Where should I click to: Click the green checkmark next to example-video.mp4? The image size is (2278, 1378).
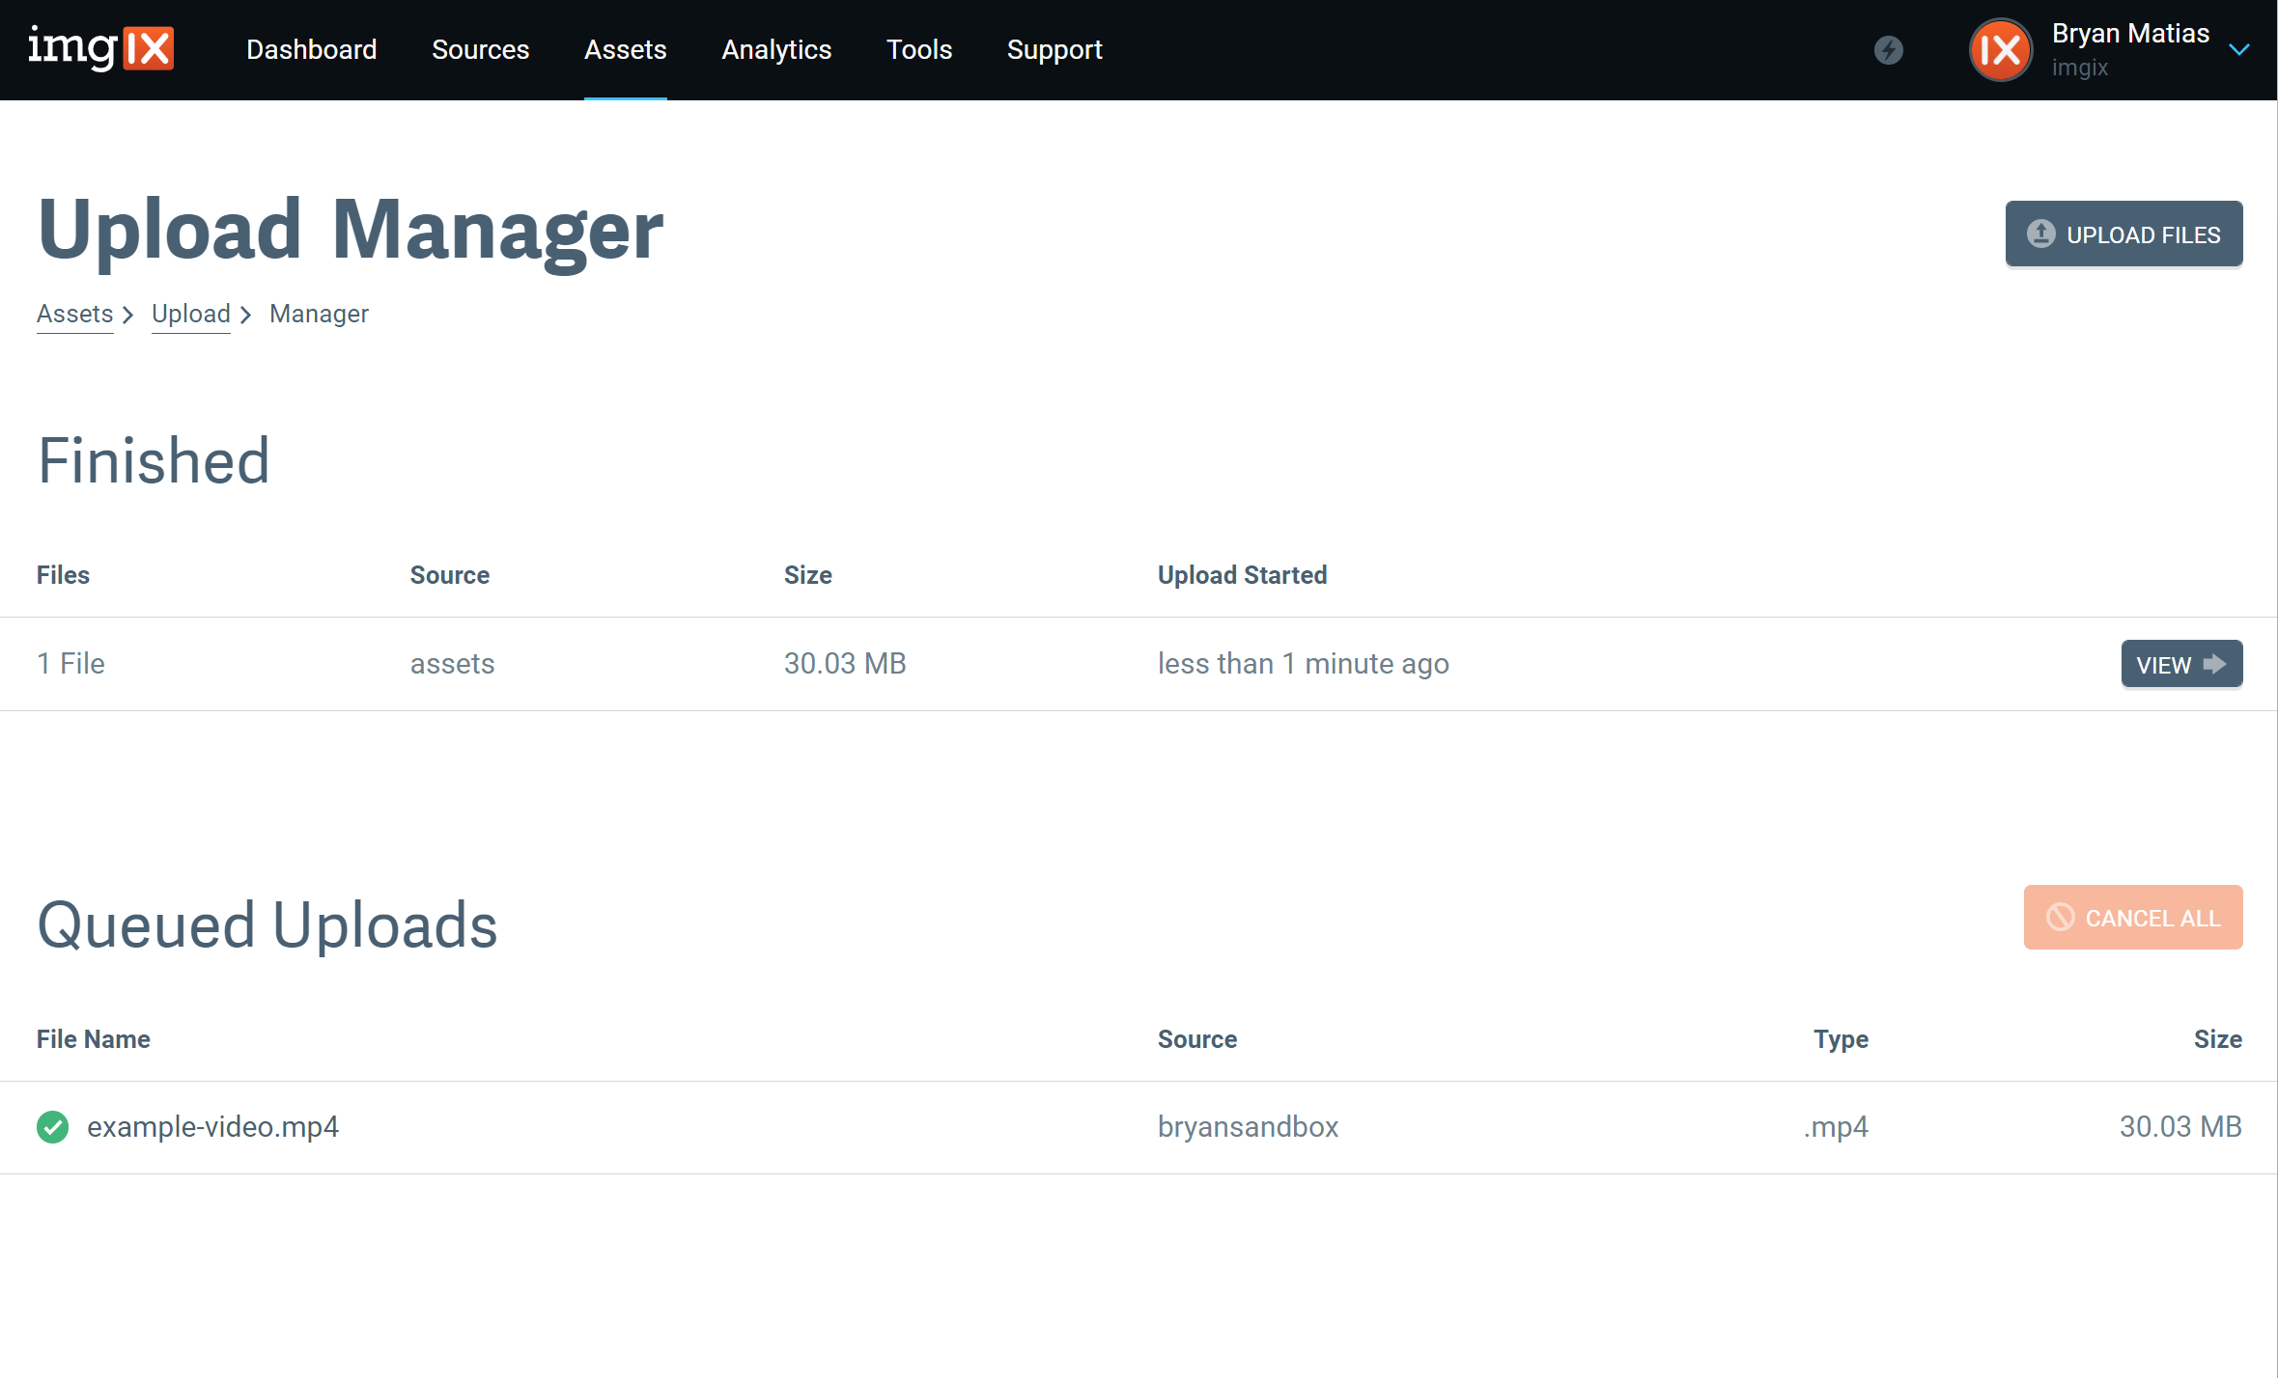52,1126
